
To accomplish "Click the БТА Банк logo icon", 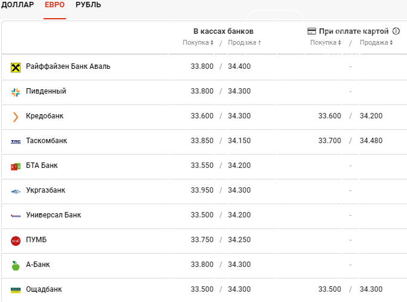I will (x=16, y=167).
